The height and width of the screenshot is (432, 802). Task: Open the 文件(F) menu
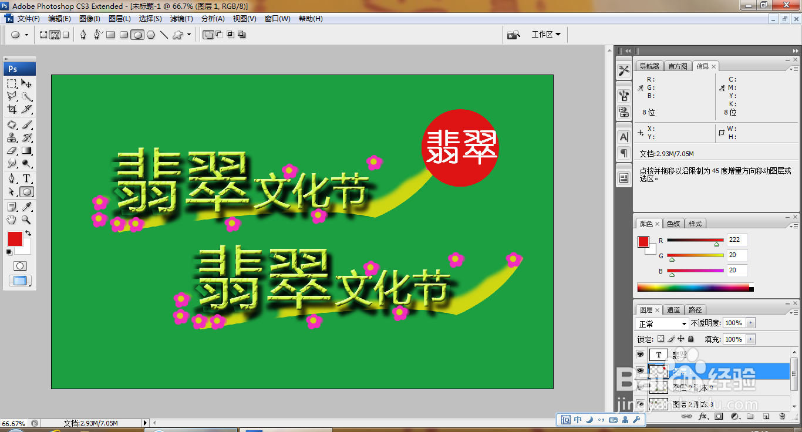point(28,19)
